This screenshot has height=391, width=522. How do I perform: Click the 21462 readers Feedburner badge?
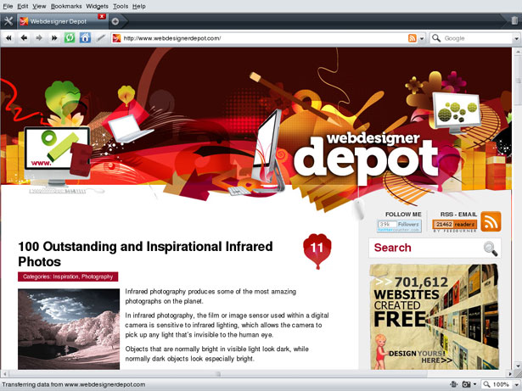(x=454, y=225)
